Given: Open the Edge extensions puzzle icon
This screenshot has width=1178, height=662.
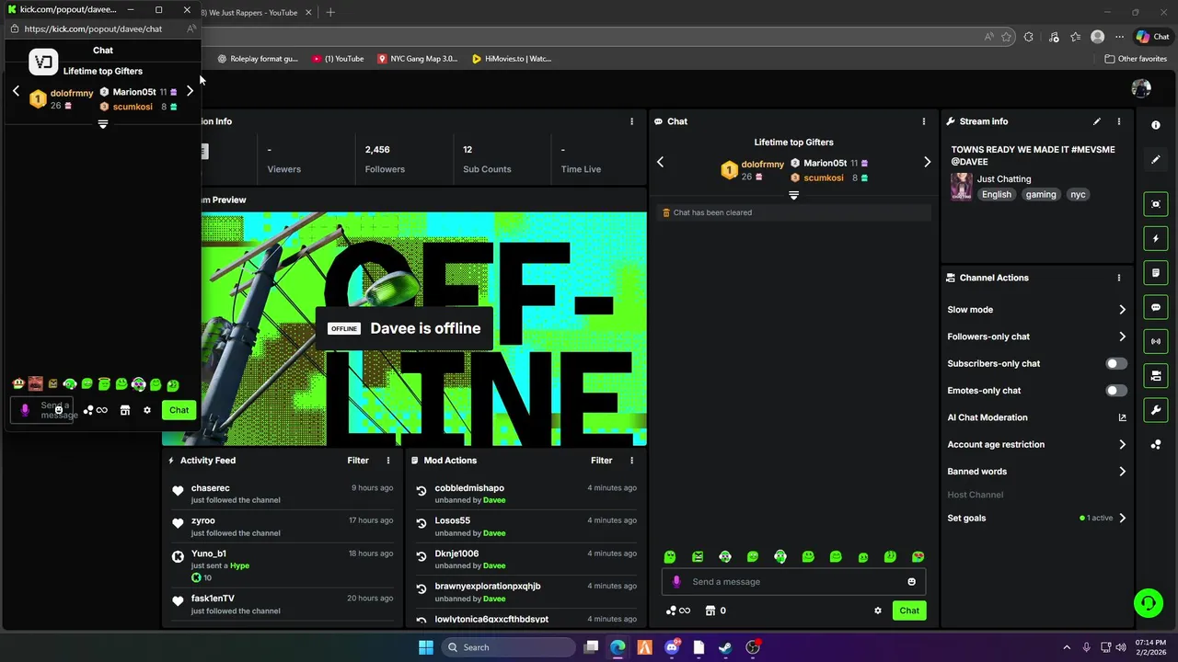Looking at the screenshot, I should [1029, 37].
